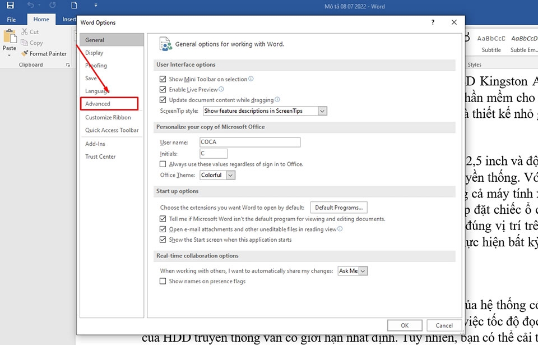
Task: Click the New document icon in title bar
Action: click(74, 5)
